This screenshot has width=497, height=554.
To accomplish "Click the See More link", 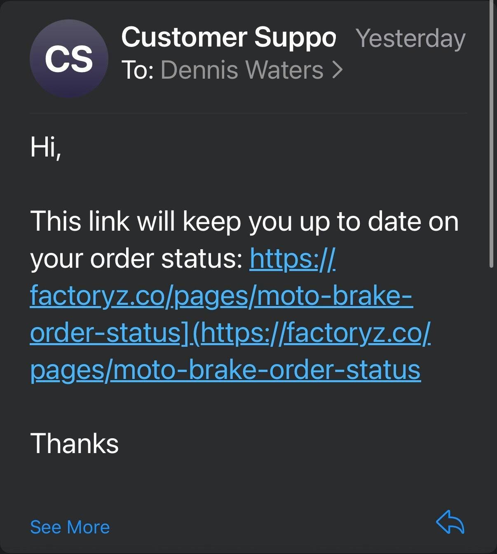I will (70, 527).
